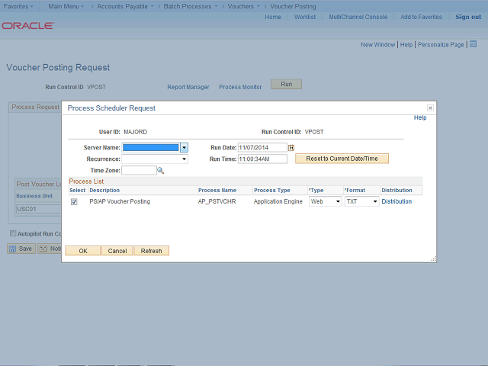Click into the Run Time field

[x=262, y=159]
